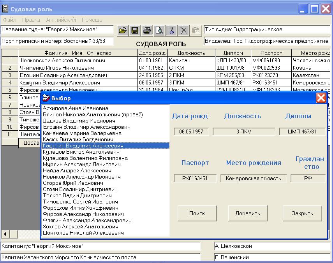
Task: Click the Капитан cell in the crew table
Action: [x=191, y=60]
